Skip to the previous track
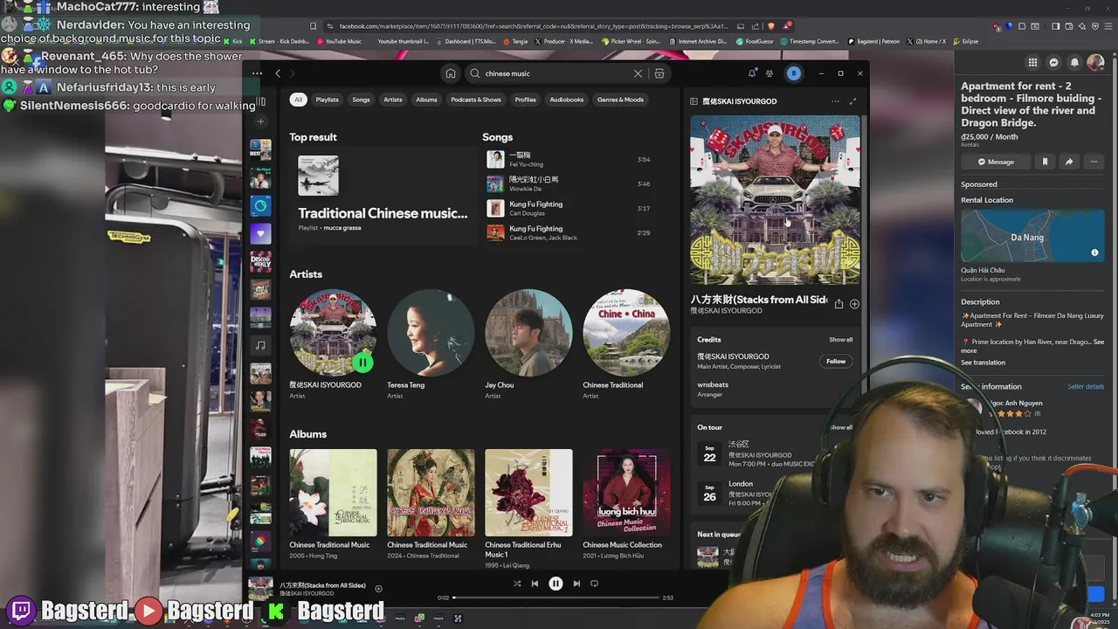The width and height of the screenshot is (1118, 629). tap(535, 584)
